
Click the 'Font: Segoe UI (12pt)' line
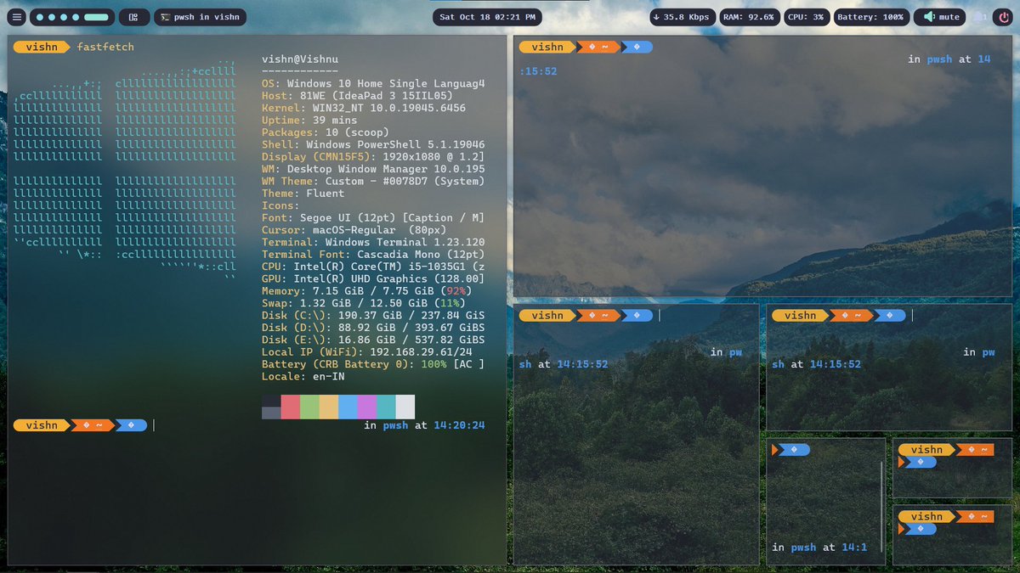pyautogui.click(x=373, y=218)
